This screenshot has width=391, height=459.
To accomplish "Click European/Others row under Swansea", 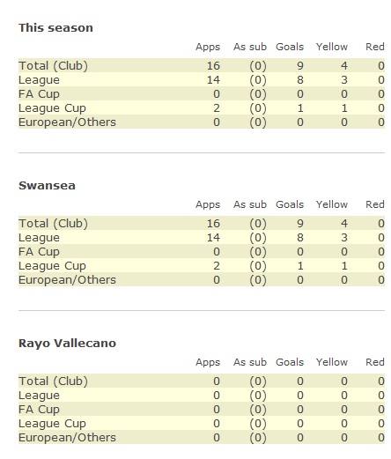I will pyautogui.click(x=202, y=280).
